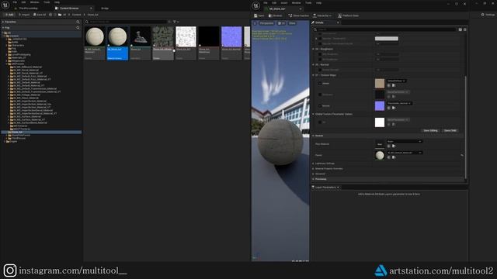Click the Platform Stats toolbar icon
This screenshot has height=279, width=497.
(349, 15)
